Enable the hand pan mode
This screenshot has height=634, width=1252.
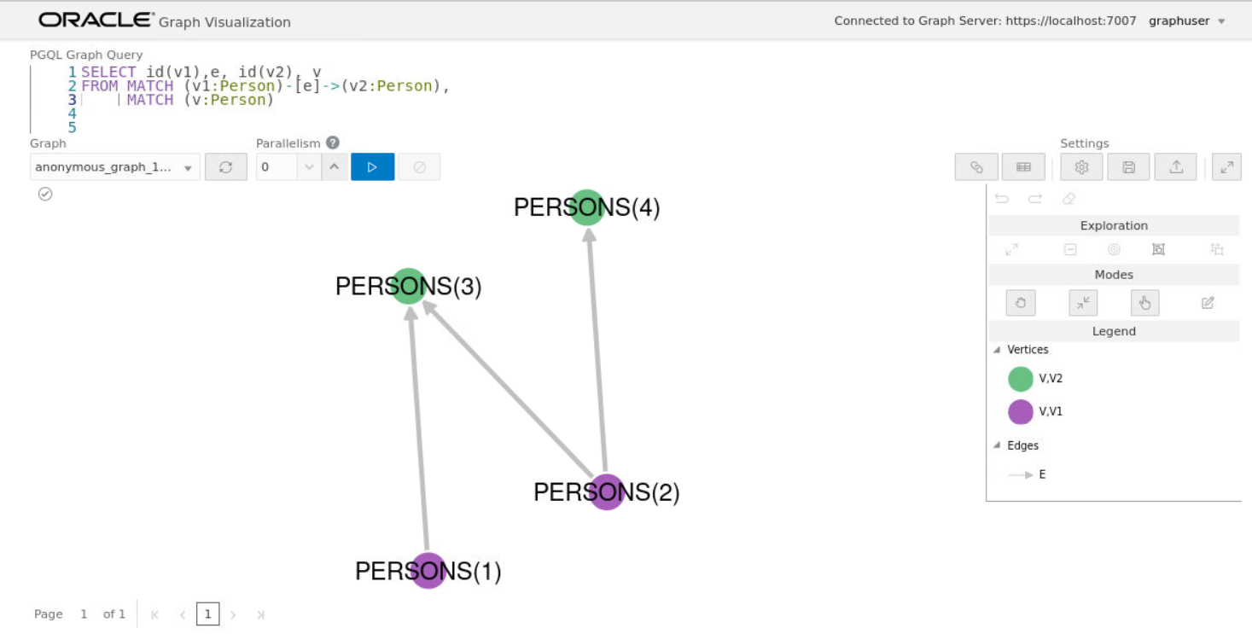tap(1021, 302)
